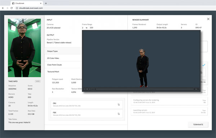Click the Element value HERO
Screen dimensions: 216x138
click(x=11, y=97)
